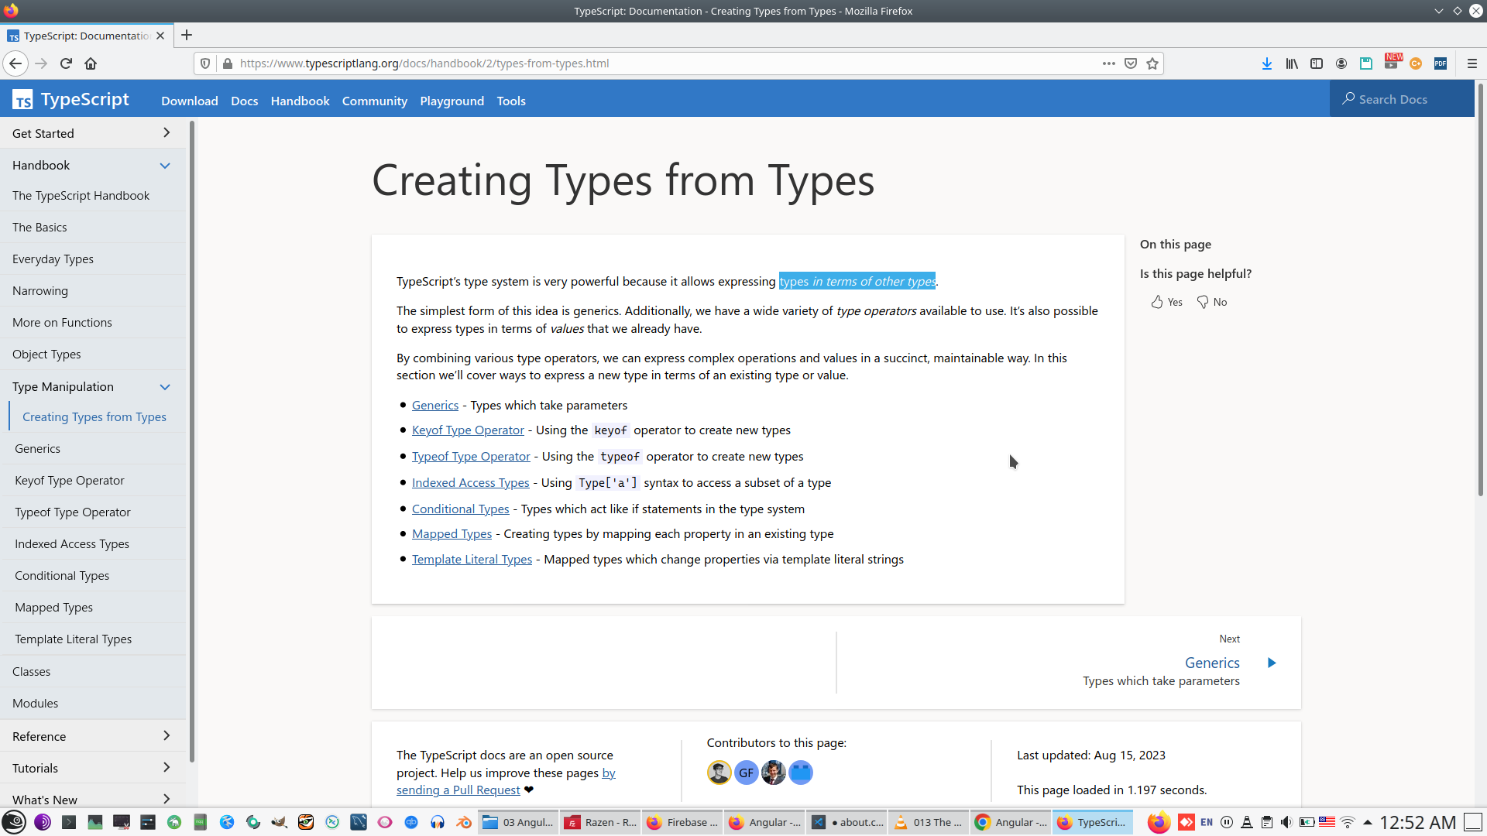
Task: Open the library bookshelf icon in toolbar
Action: 1292,63
